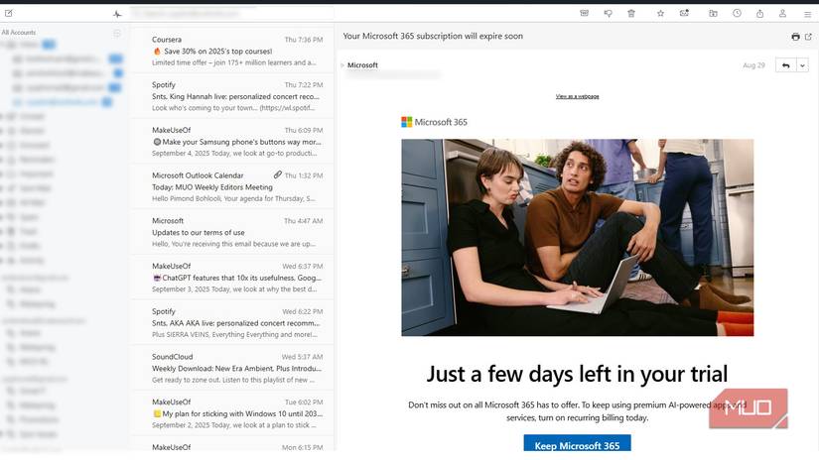This screenshot has width=819, height=460.
Task: Pop the thread out into new window
Action: point(808,37)
